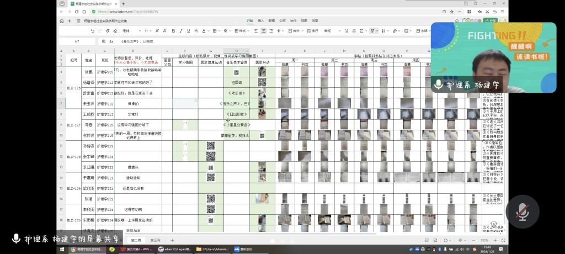This screenshot has height=254, width=565.
Task: Click the clear formatting eraser icon
Action: [115, 31]
